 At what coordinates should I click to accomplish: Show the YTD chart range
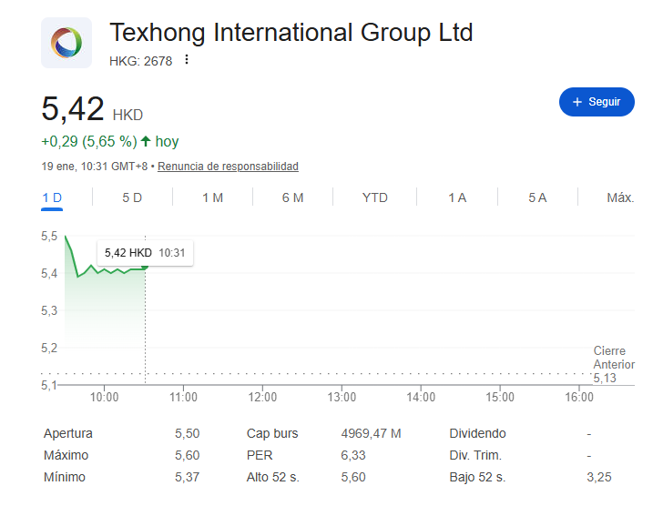click(374, 197)
